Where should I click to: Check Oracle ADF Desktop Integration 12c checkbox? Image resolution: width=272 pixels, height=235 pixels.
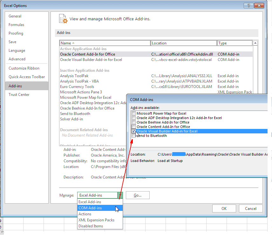pyautogui.click(x=133, y=118)
